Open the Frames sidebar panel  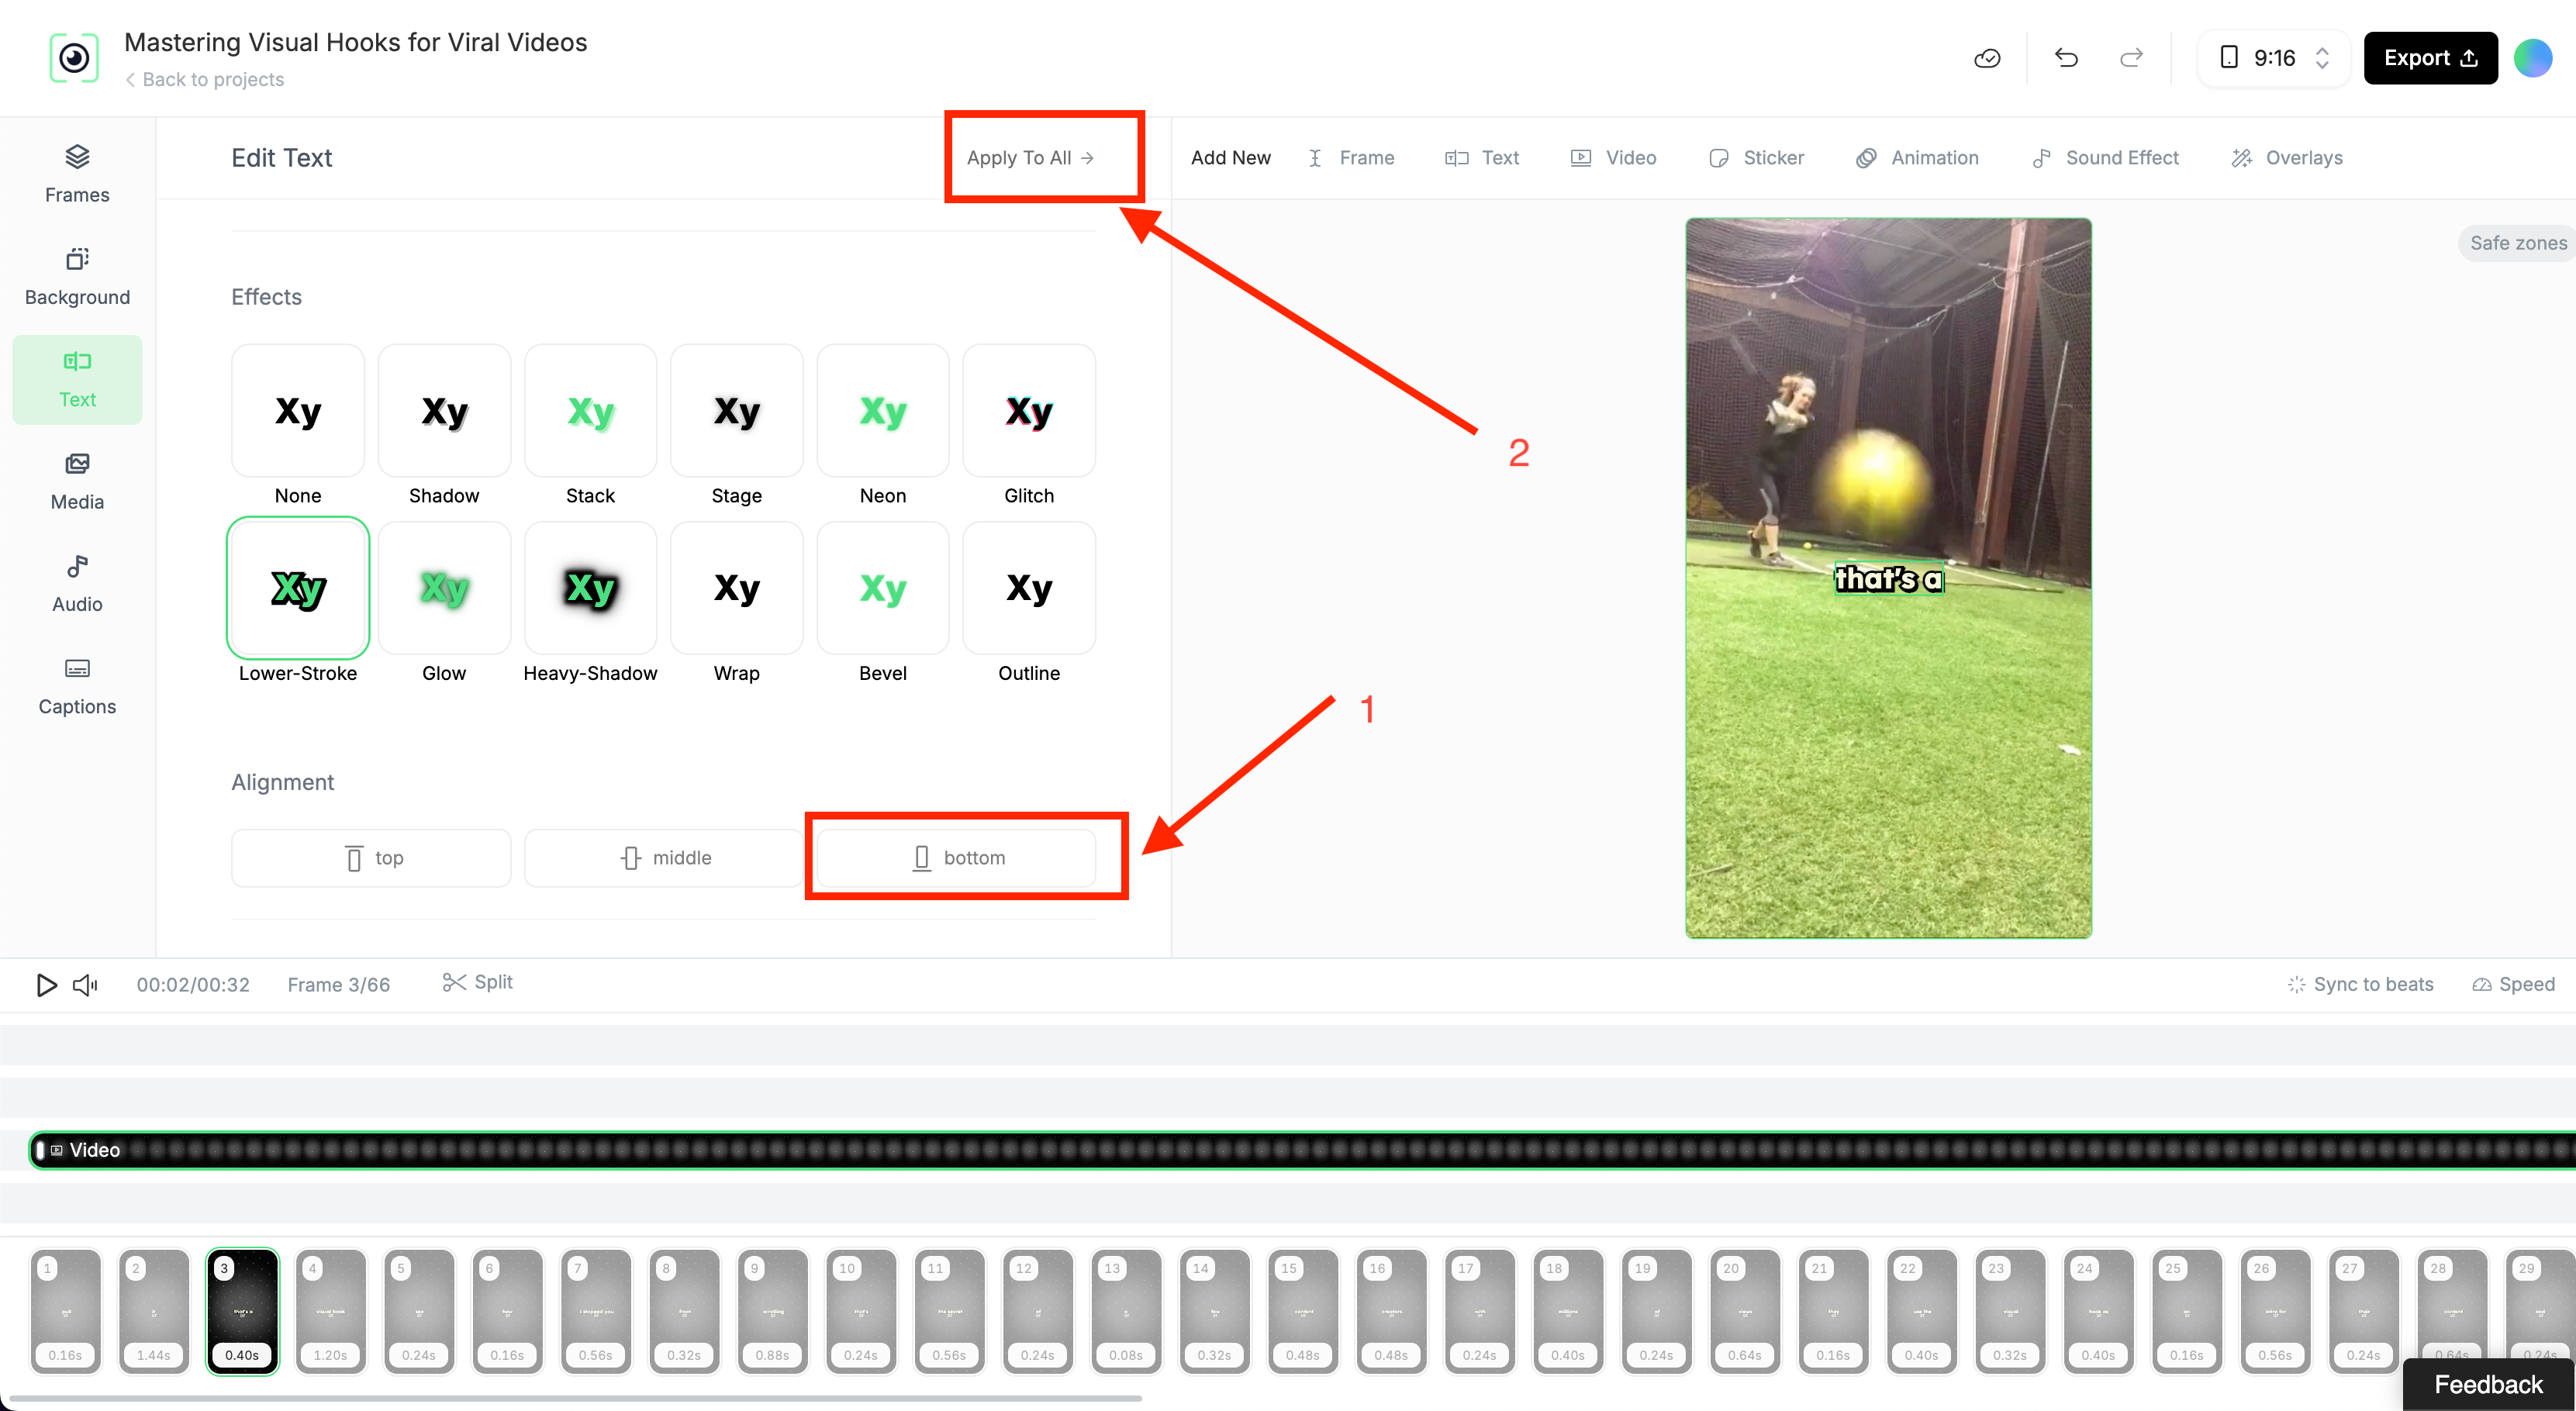pos(77,173)
